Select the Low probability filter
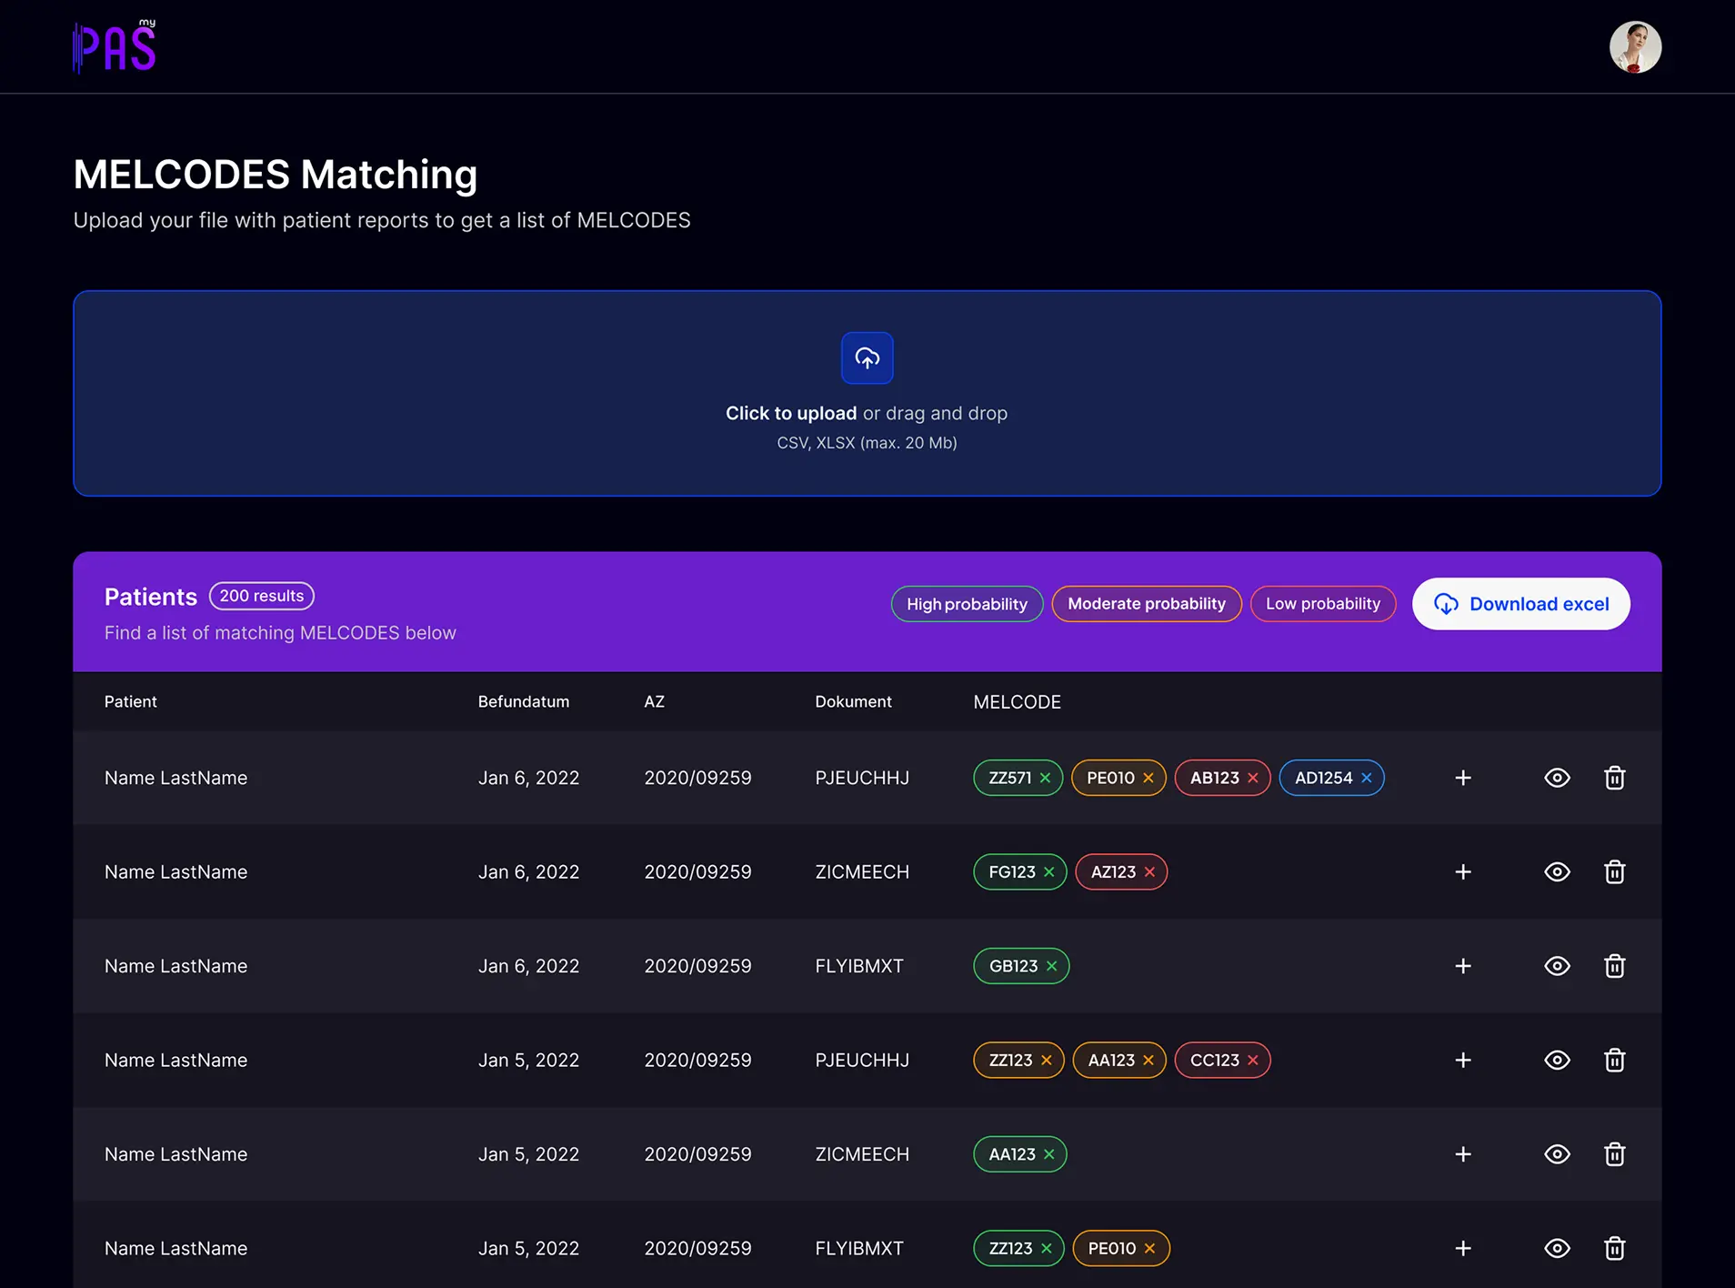Screen dimensions: 1735x1288 coord(1323,604)
